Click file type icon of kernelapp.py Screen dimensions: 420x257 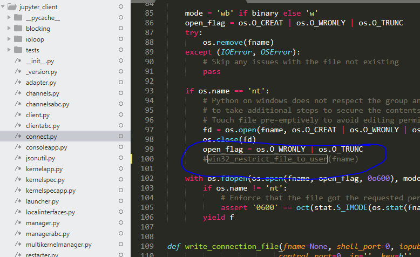point(18,168)
